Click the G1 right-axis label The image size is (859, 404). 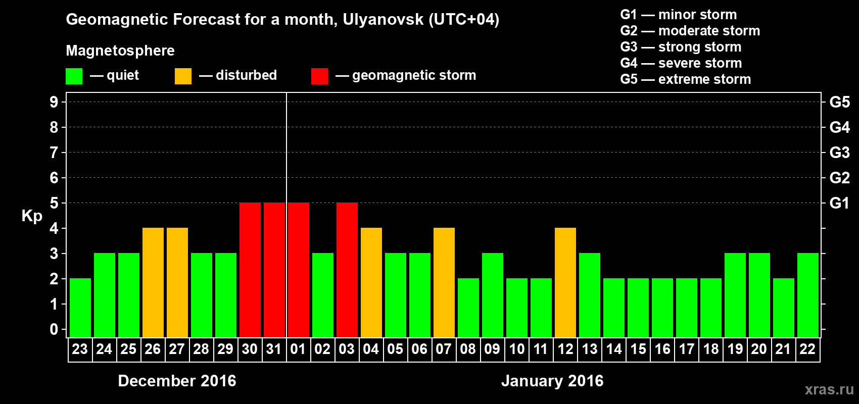(x=840, y=203)
